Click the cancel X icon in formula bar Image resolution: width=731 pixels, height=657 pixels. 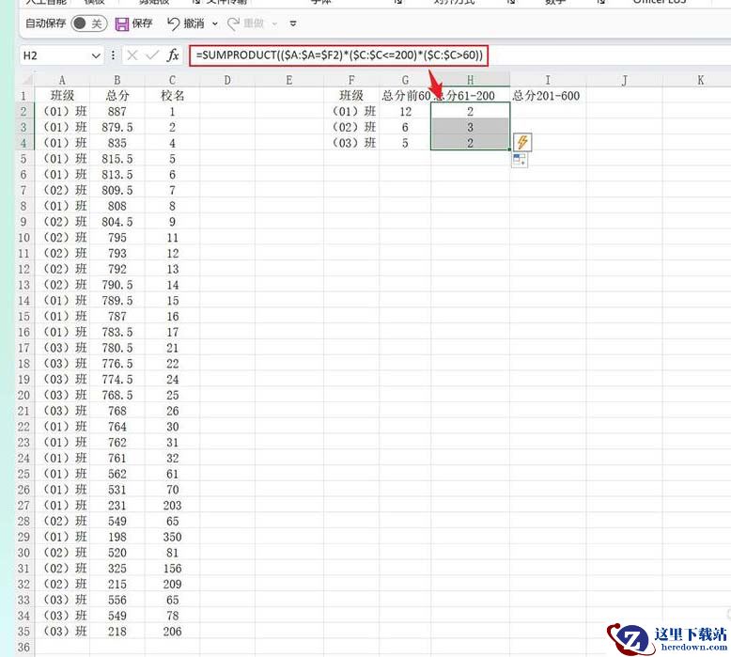(132, 55)
